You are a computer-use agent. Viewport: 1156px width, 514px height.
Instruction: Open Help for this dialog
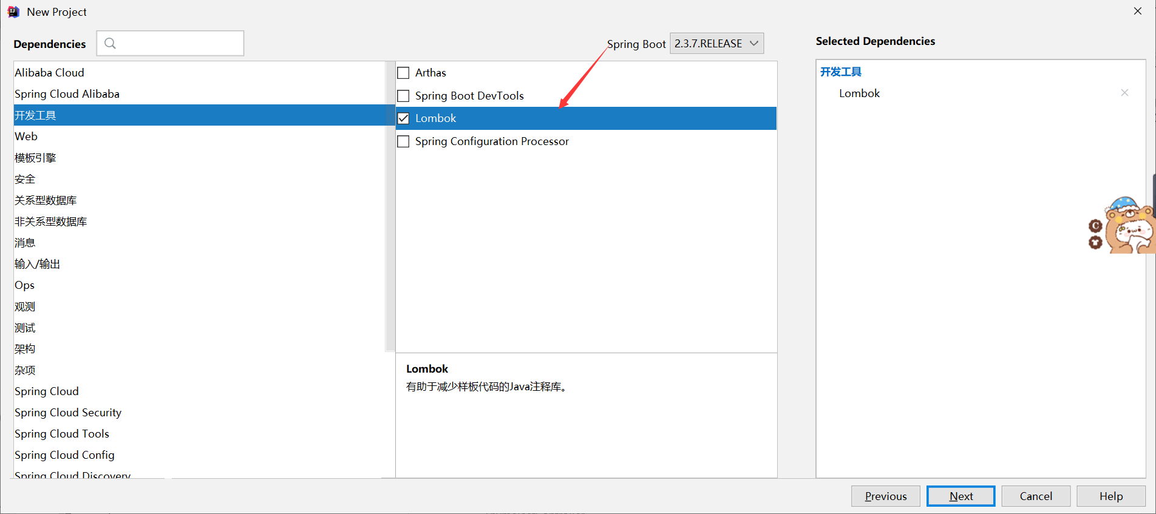[1111, 496]
